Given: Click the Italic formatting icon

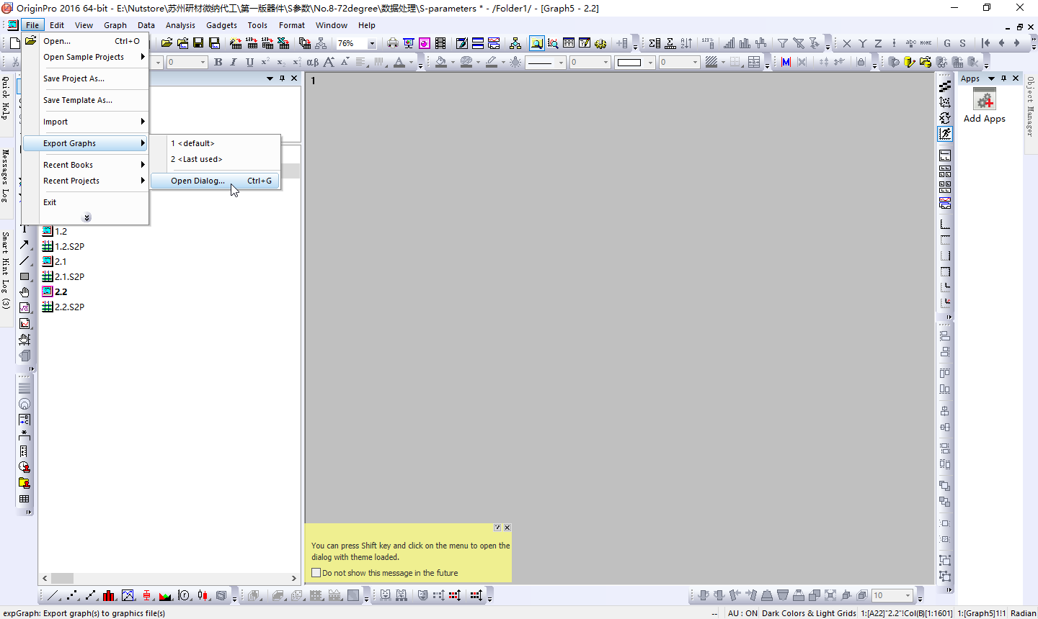Looking at the screenshot, I should point(234,63).
